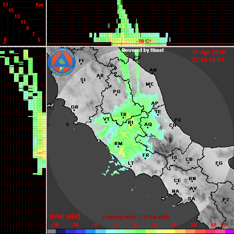This screenshot has height=234, width=234.
Task: Click the Protezione Civile Regione Abruzzo logo
Action: click(62, 62)
